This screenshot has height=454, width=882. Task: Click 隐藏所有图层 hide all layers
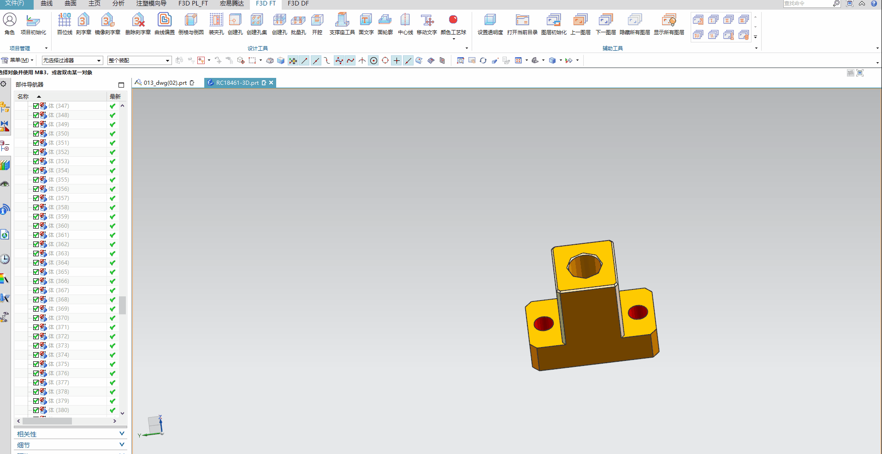[x=635, y=24]
